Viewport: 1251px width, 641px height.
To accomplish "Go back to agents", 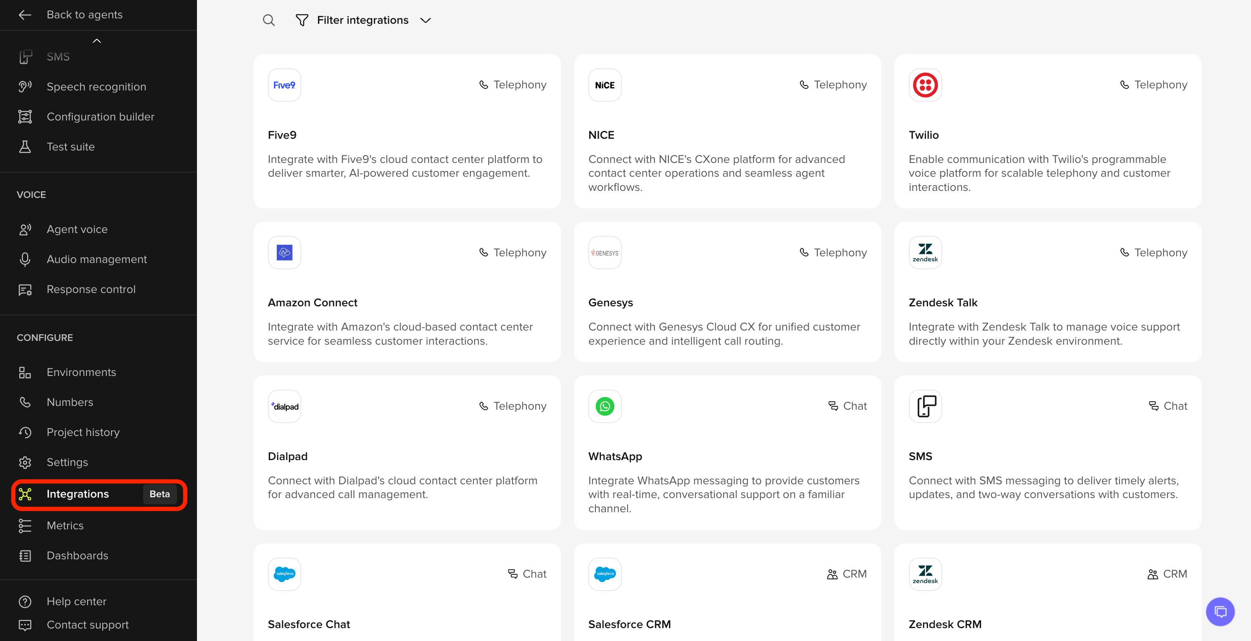I will tap(71, 15).
